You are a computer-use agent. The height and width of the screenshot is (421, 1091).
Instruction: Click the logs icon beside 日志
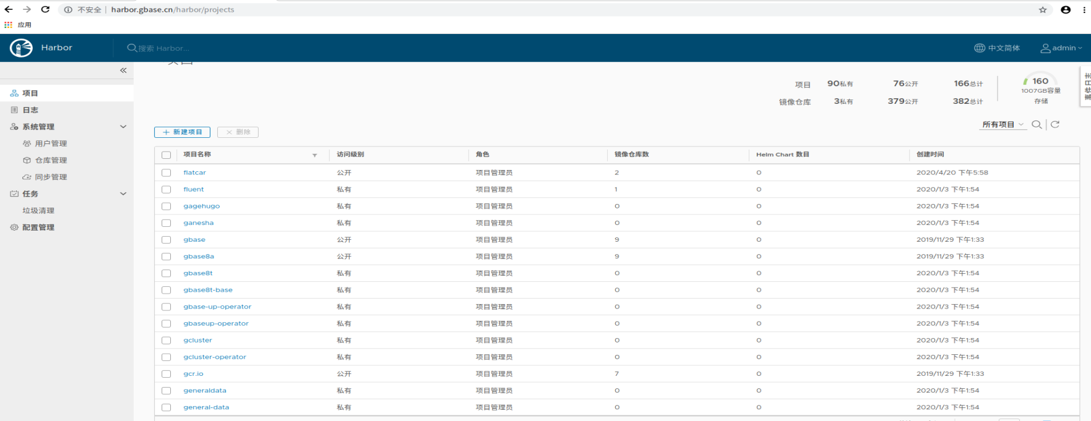point(14,110)
